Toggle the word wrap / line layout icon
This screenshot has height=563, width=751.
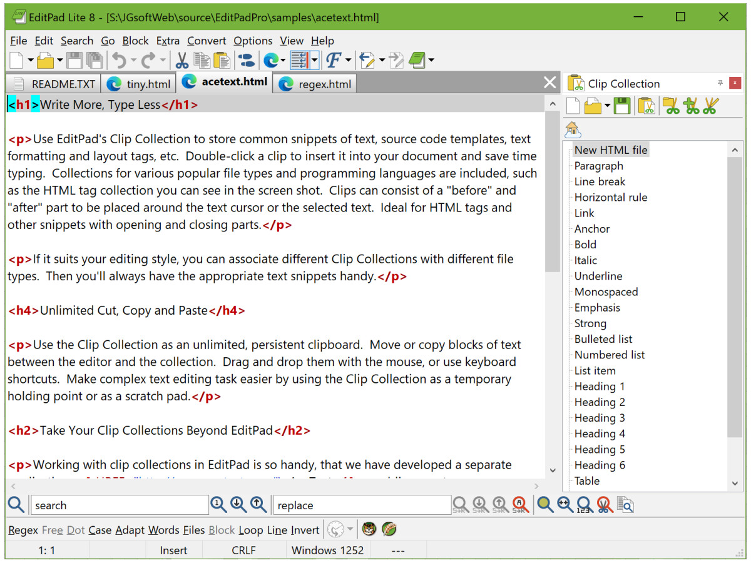(x=300, y=61)
